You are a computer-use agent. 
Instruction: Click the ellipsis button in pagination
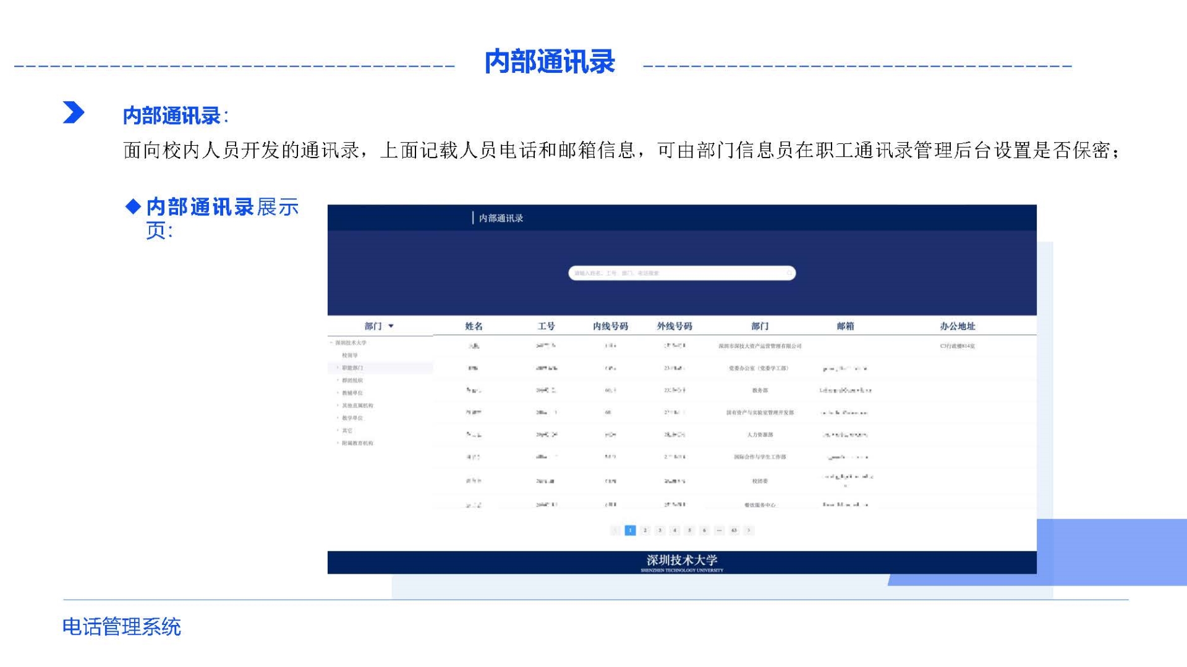(719, 531)
